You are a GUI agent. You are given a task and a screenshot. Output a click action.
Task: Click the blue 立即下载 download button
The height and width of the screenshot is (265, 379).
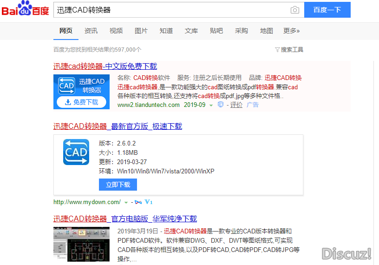118,185
